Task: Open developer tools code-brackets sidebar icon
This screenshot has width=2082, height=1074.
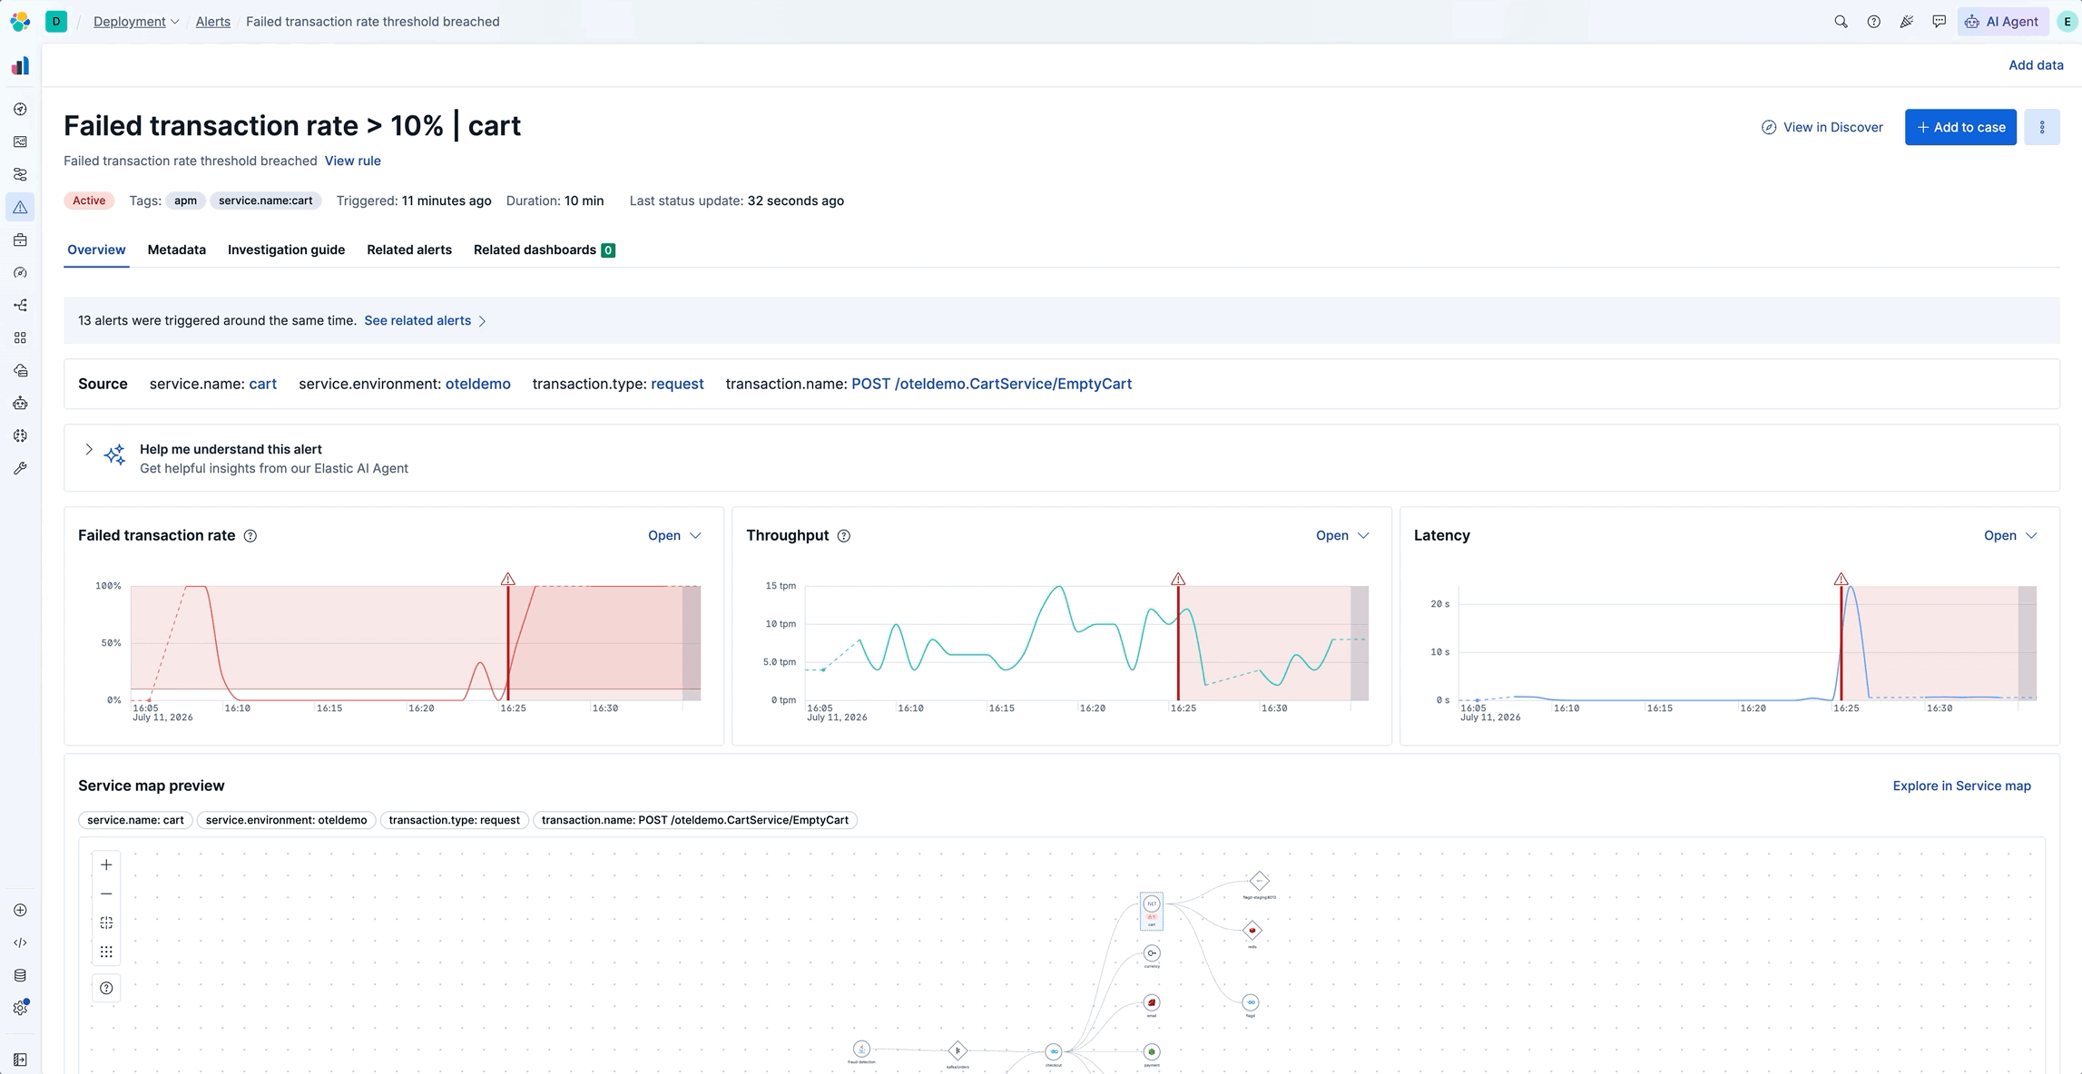Action: tap(20, 943)
